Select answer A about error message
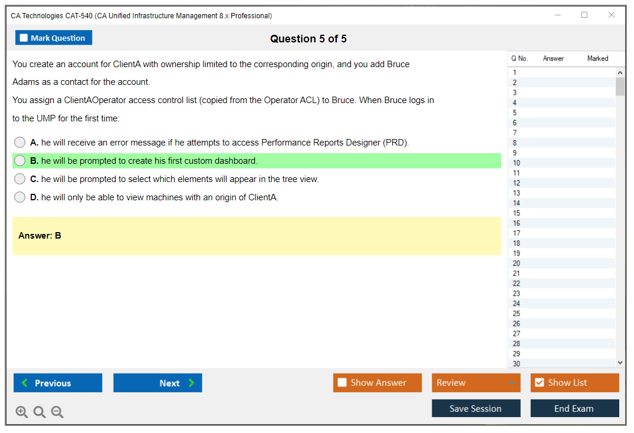The image size is (634, 433). pyautogui.click(x=20, y=143)
